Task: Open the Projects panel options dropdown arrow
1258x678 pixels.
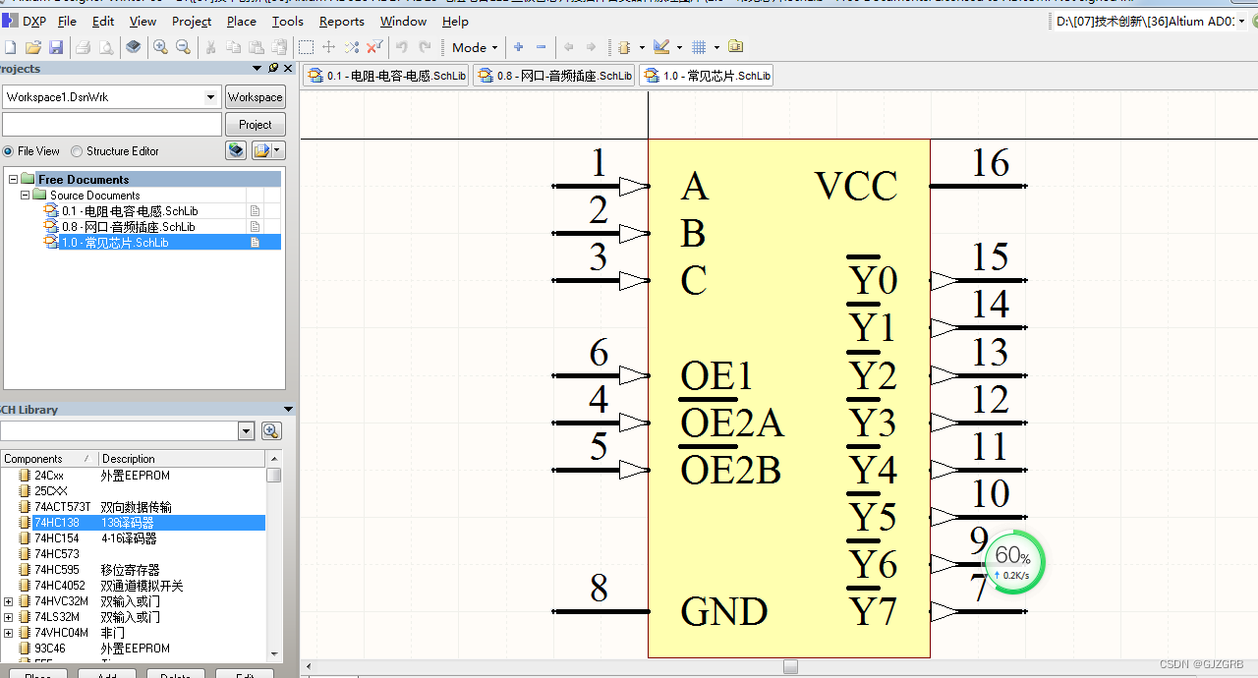Action: point(257,68)
